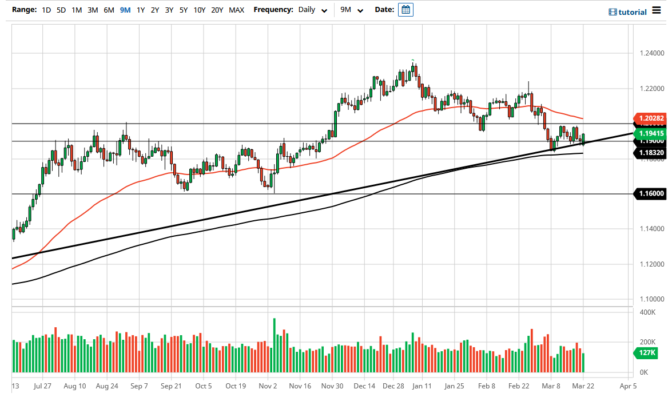Expand the chevron beside the Daily selector

[324, 11]
